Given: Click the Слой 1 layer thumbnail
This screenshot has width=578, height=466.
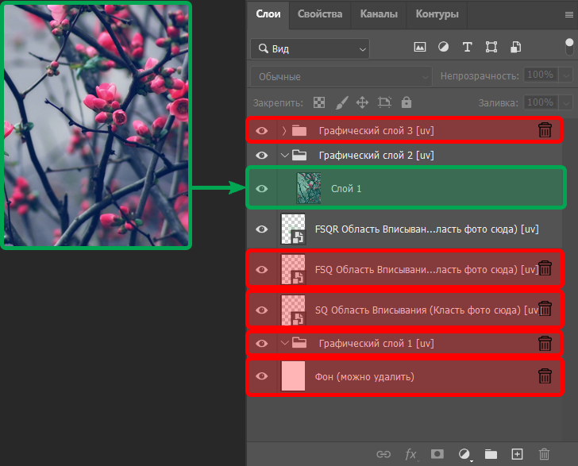Looking at the screenshot, I should pos(307,189).
